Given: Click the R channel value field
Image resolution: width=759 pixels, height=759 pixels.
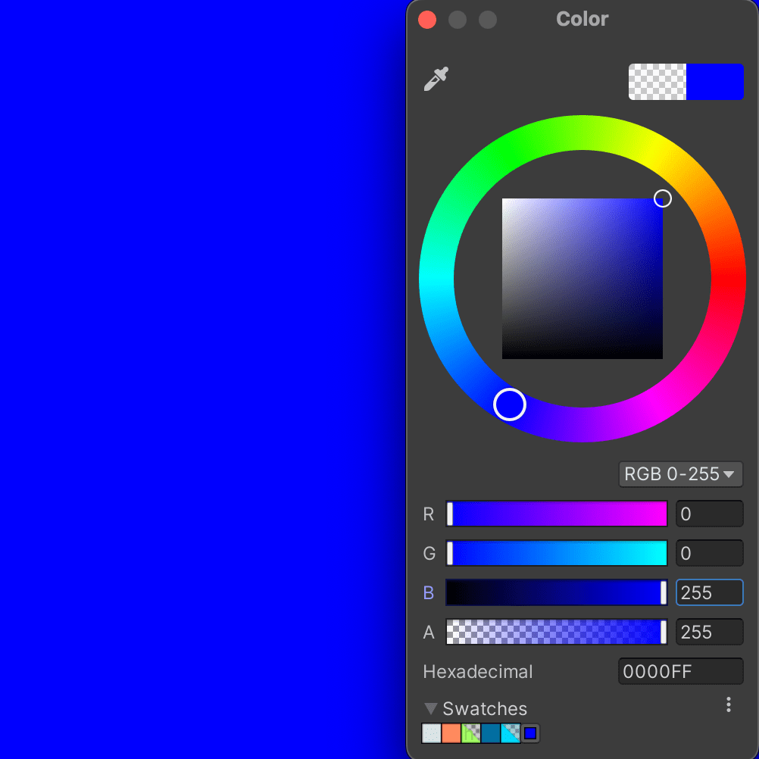Looking at the screenshot, I should tap(708, 514).
